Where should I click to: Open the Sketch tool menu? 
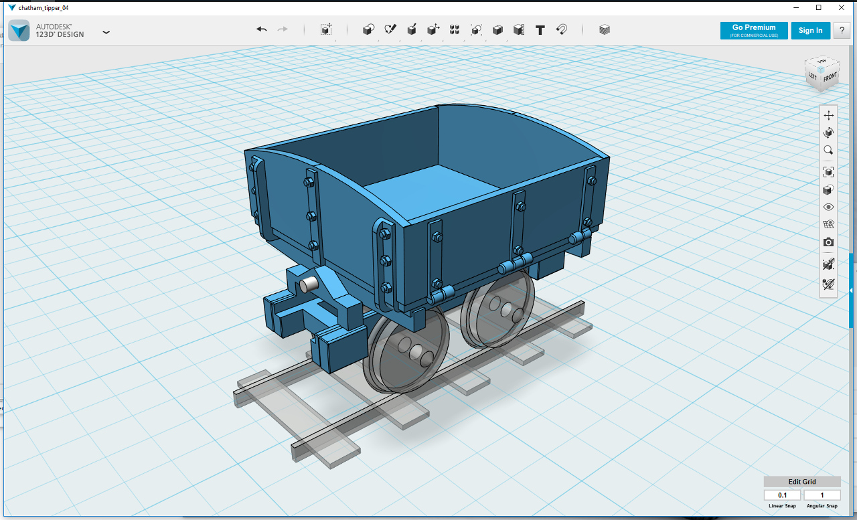[390, 29]
